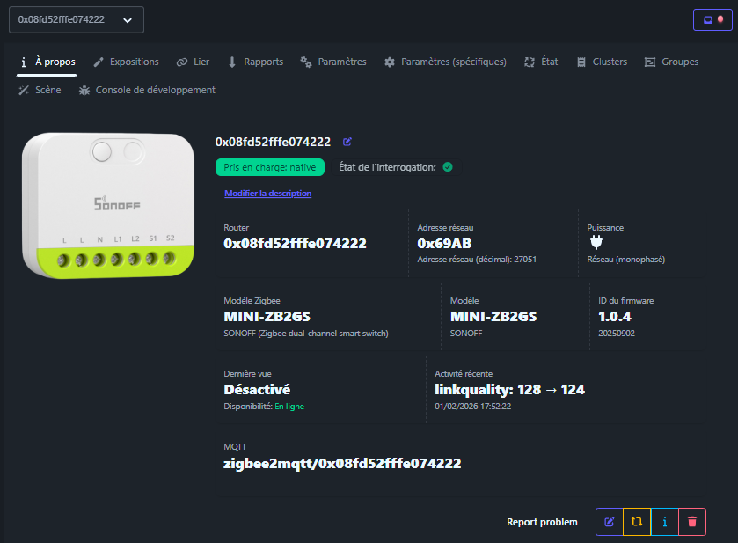Open the device selector dropdown
738x543 pixels.
[76, 19]
